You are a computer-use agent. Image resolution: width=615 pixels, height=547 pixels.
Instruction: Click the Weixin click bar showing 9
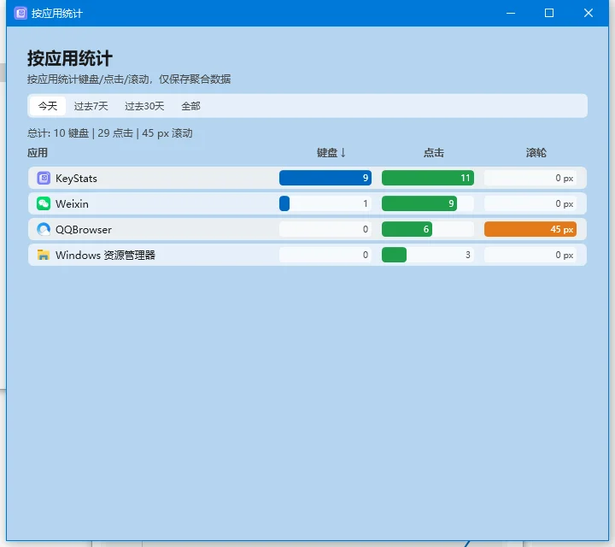click(x=428, y=203)
